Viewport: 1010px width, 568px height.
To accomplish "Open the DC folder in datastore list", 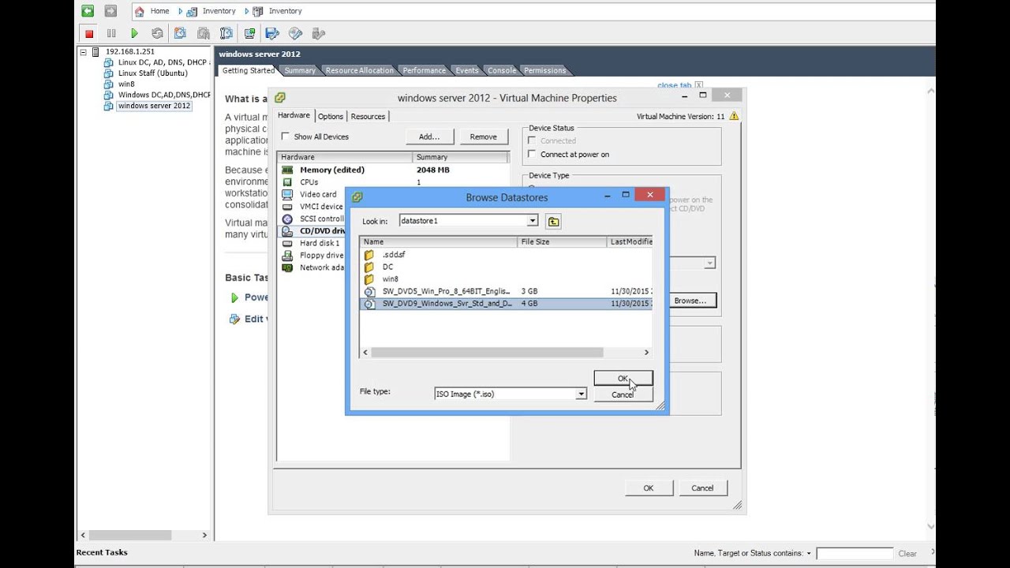I will [x=387, y=267].
